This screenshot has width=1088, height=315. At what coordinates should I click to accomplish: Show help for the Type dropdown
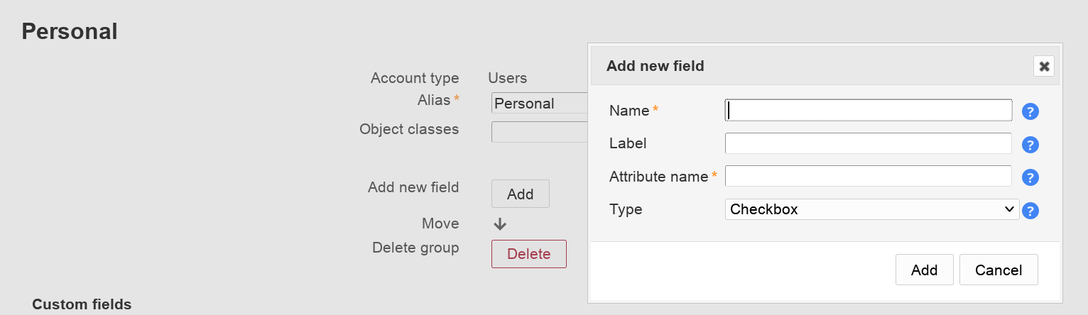point(1030,211)
